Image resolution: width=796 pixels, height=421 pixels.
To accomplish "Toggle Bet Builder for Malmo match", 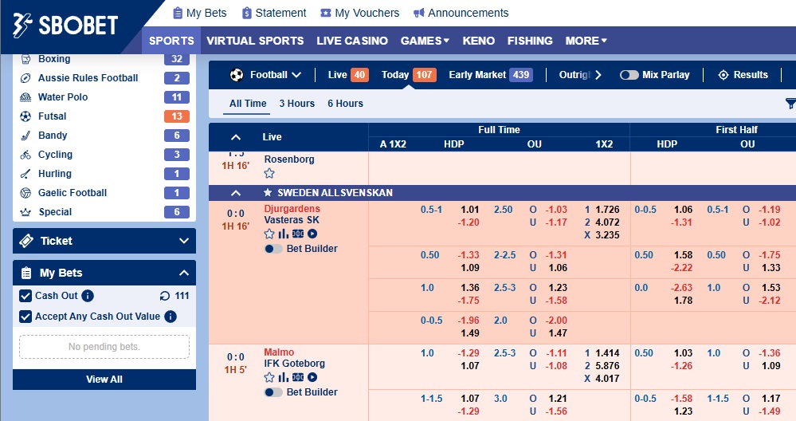I will click(x=273, y=392).
